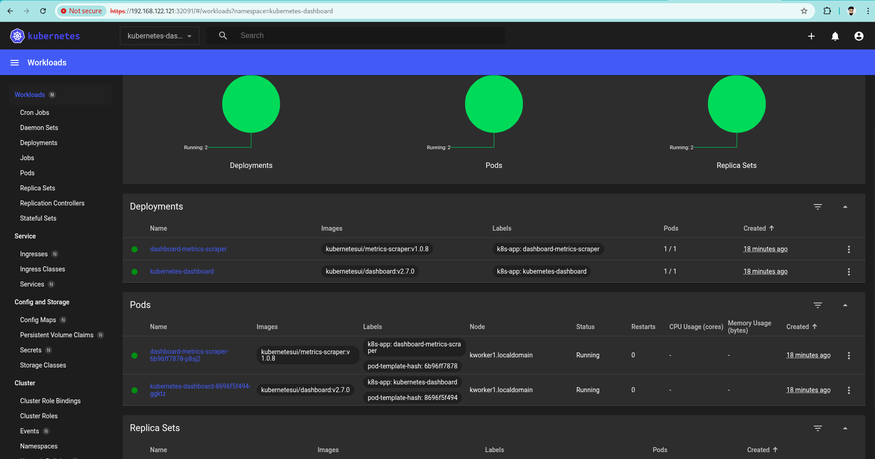Click label chip k8s-app: kubernetes-dashboard in Deployments
875x459 pixels.
pyautogui.click(x=542, y=271)
